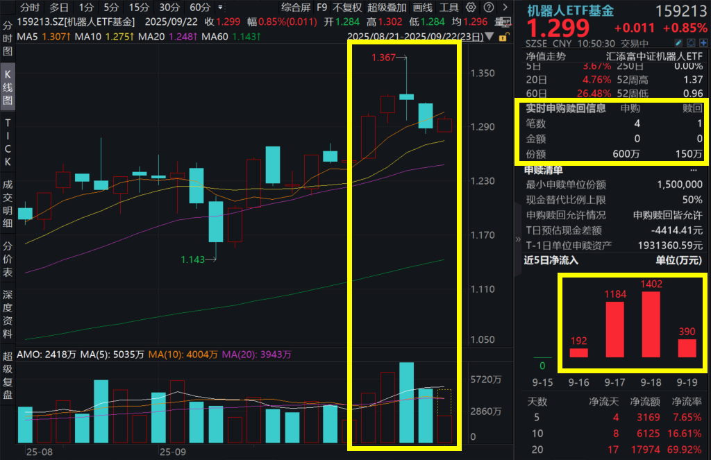Open the chart settings gear icon
The height and width of the screenshot is (460, 711).
point(472,8)
